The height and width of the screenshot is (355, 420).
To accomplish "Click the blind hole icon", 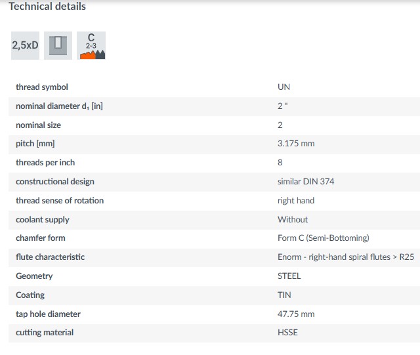I will pyautogui.click(x=58, y=45).
